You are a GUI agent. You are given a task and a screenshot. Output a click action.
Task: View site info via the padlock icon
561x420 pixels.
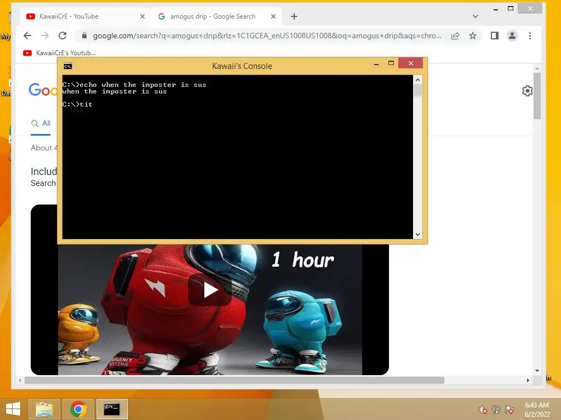(84, 36)
